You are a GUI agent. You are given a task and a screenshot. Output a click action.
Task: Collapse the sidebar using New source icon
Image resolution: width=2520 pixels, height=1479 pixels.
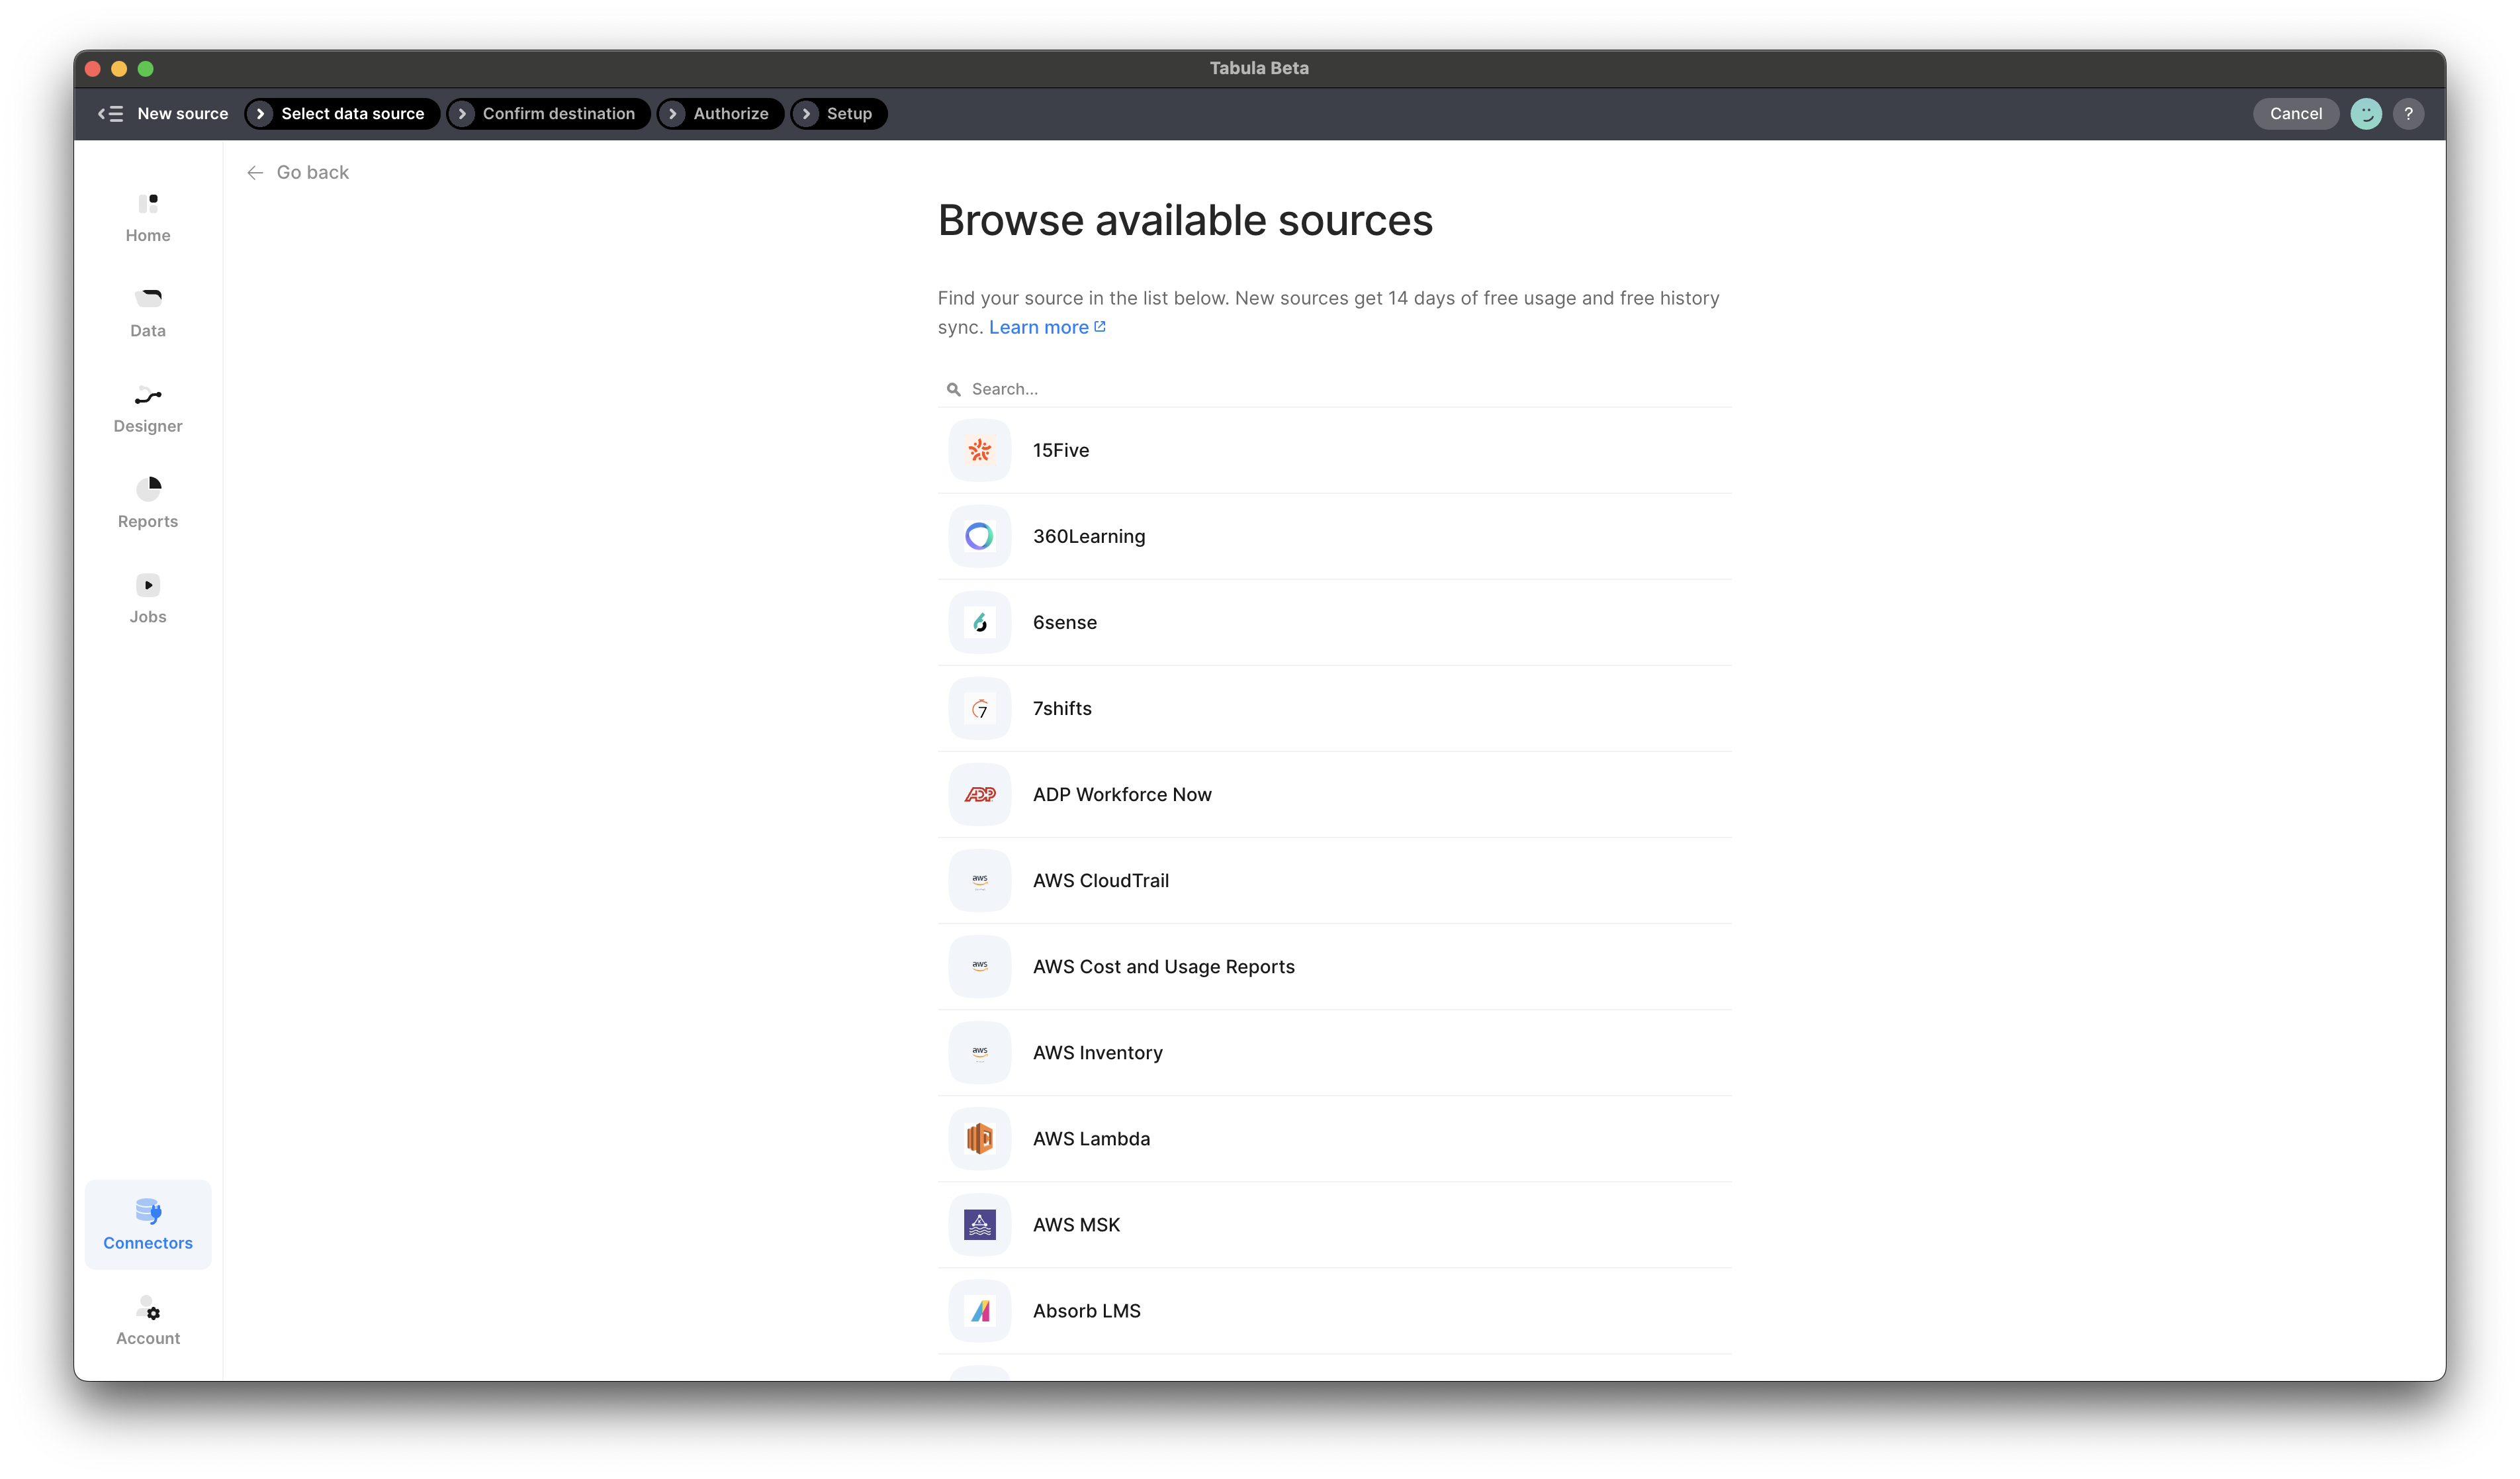110,114
